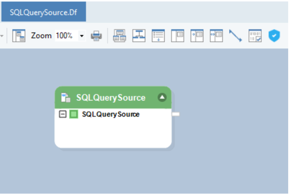289x194 pixels.
Task: Click the output port on SQLQuerySource node
Action: tap(175, 114)
